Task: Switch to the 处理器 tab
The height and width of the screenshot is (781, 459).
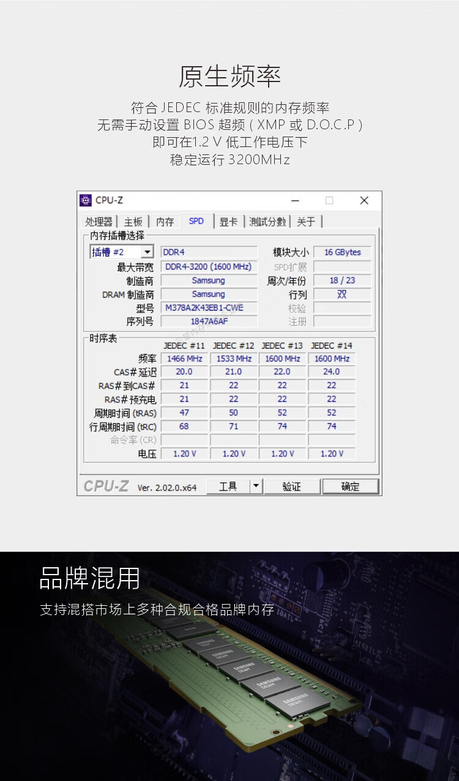Action: point(99,222)
